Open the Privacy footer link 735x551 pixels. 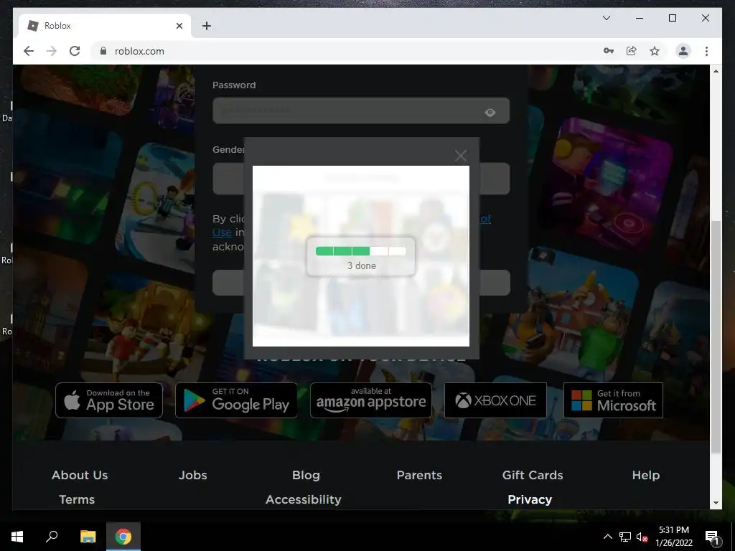click(x=530, y=499)
